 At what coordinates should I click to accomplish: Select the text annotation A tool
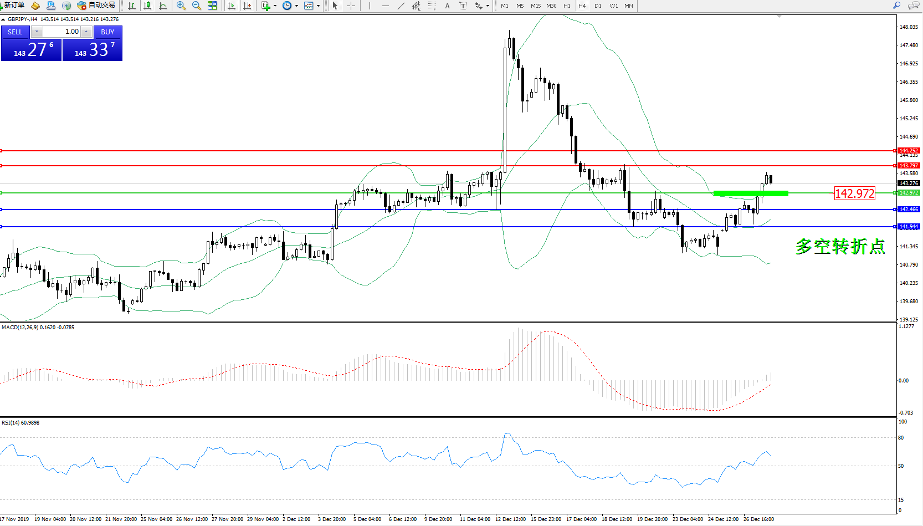pos(447,6)
